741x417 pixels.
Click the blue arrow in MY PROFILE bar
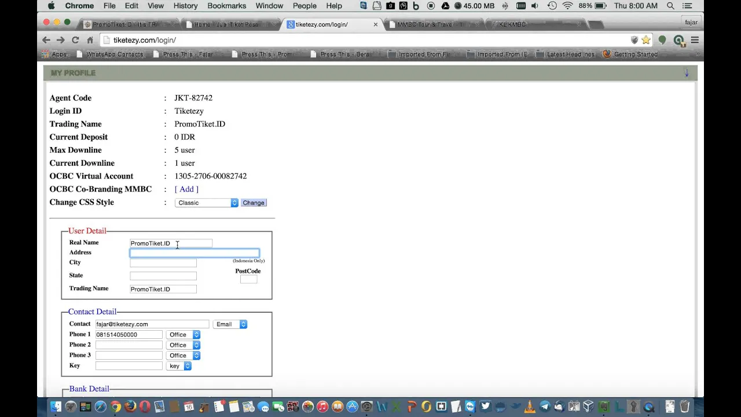(687, 73)
